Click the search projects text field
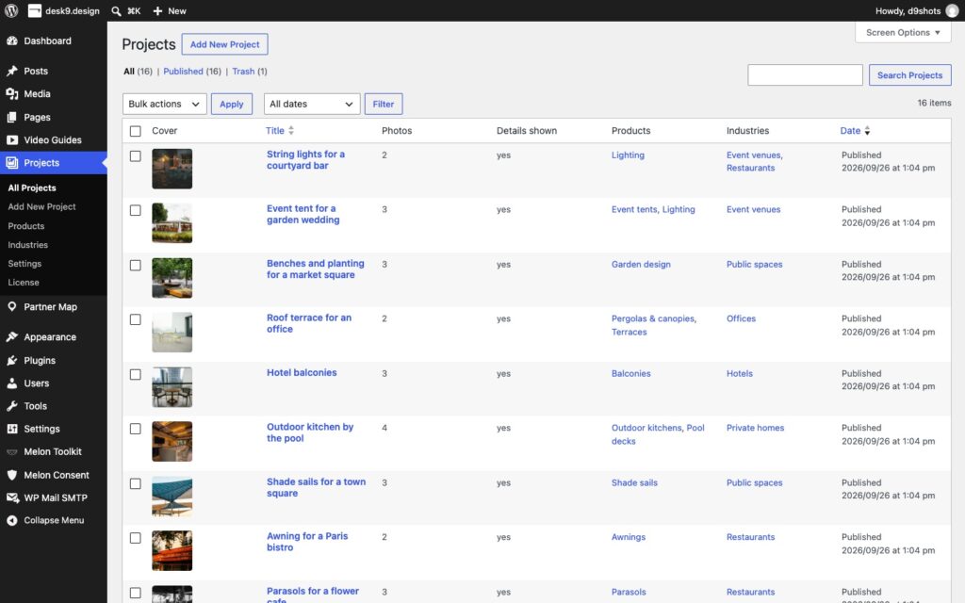The height and width of the screenshot is (603, 965). tap(805, 75)
